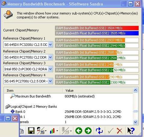144x137 pixels.
Task: Click the Float Buffered 2300 MB/s bar
Action: coord(97,82)
